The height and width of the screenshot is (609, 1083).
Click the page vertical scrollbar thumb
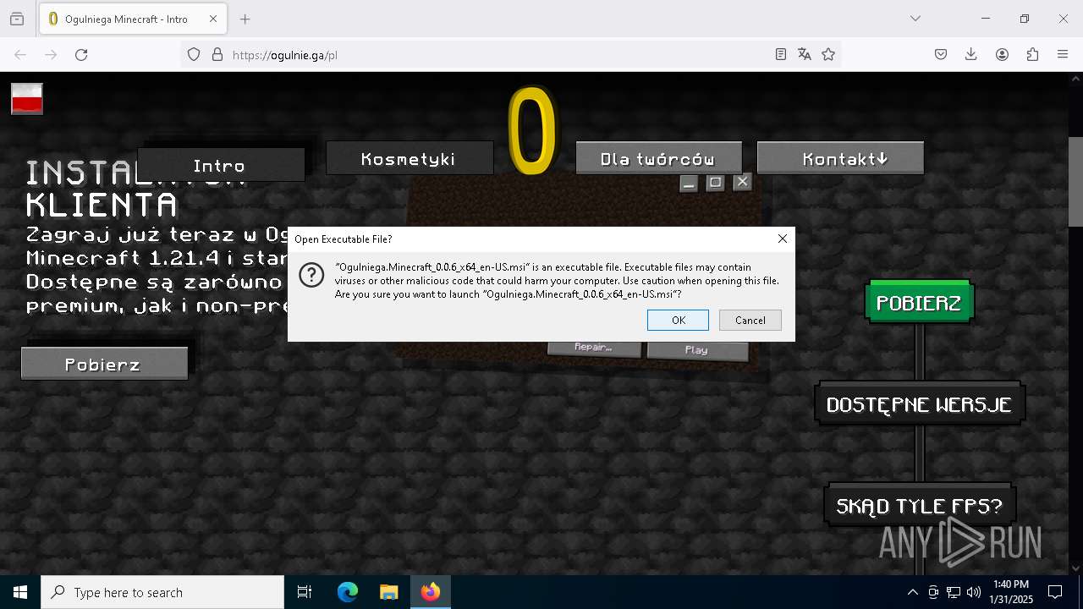click(1075, 182)
